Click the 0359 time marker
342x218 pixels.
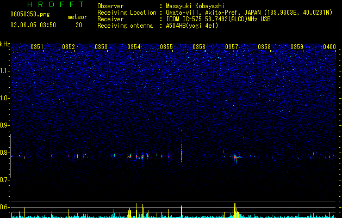(297, 47)
